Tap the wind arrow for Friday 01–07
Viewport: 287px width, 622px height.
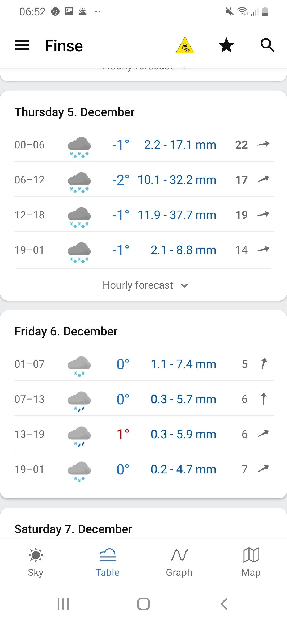pyautogui.click(x=264, y=364)
